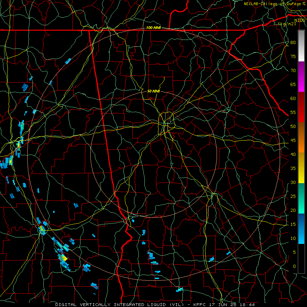This screenshot has height=307, width=307.
Task: Select the brown-orange segment of the VIL scale
Action: (301, 137)
